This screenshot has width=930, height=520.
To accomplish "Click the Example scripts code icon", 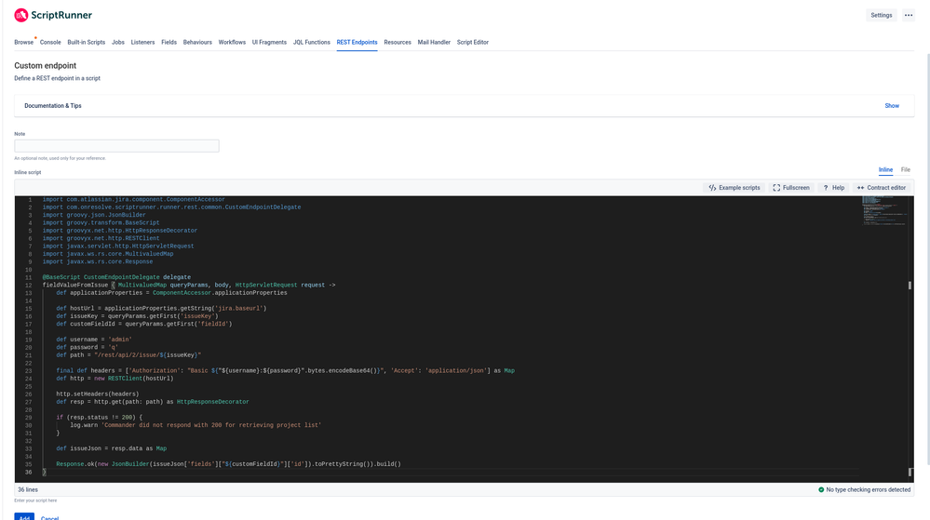I will tap(712, 187).
